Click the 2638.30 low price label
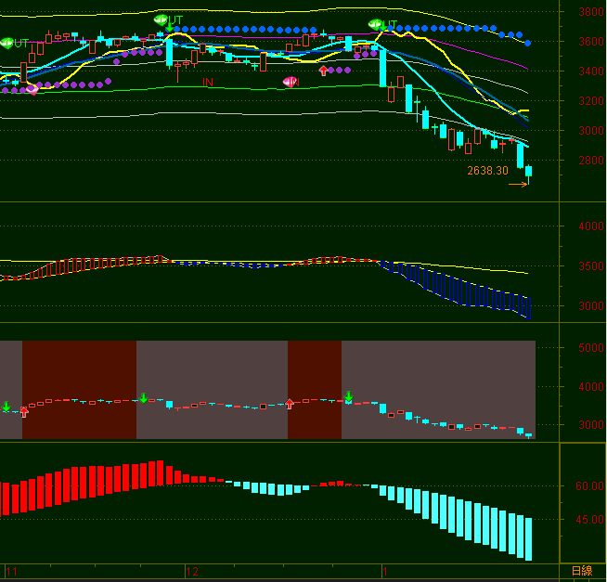This screenshot has width=607, height=582. (487, 171)
